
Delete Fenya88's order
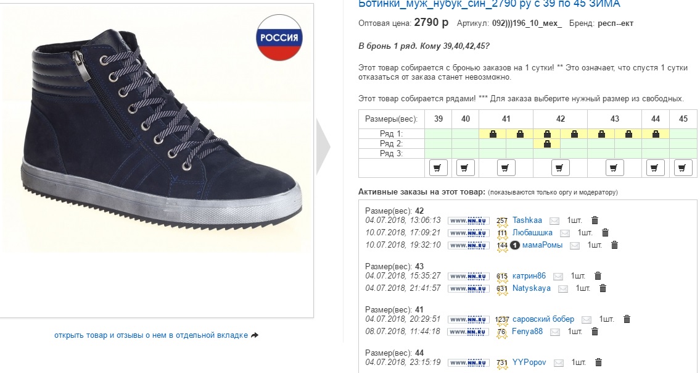pyautogui.click(x=595, y=332)
